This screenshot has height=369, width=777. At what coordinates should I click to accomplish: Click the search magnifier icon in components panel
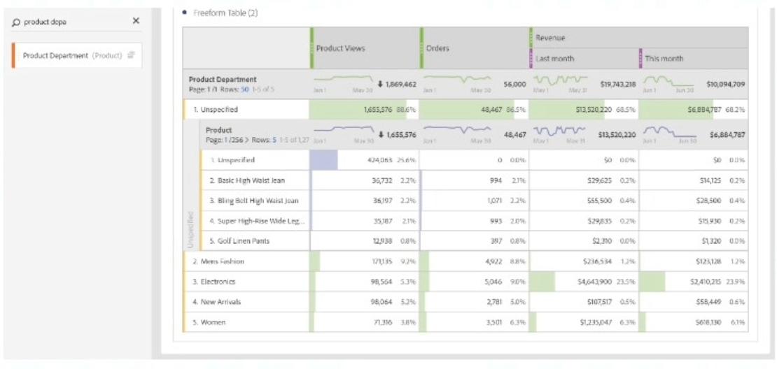16,22
